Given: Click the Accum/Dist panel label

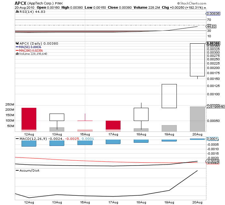Looking at the screenshot, I should [29, 170].
